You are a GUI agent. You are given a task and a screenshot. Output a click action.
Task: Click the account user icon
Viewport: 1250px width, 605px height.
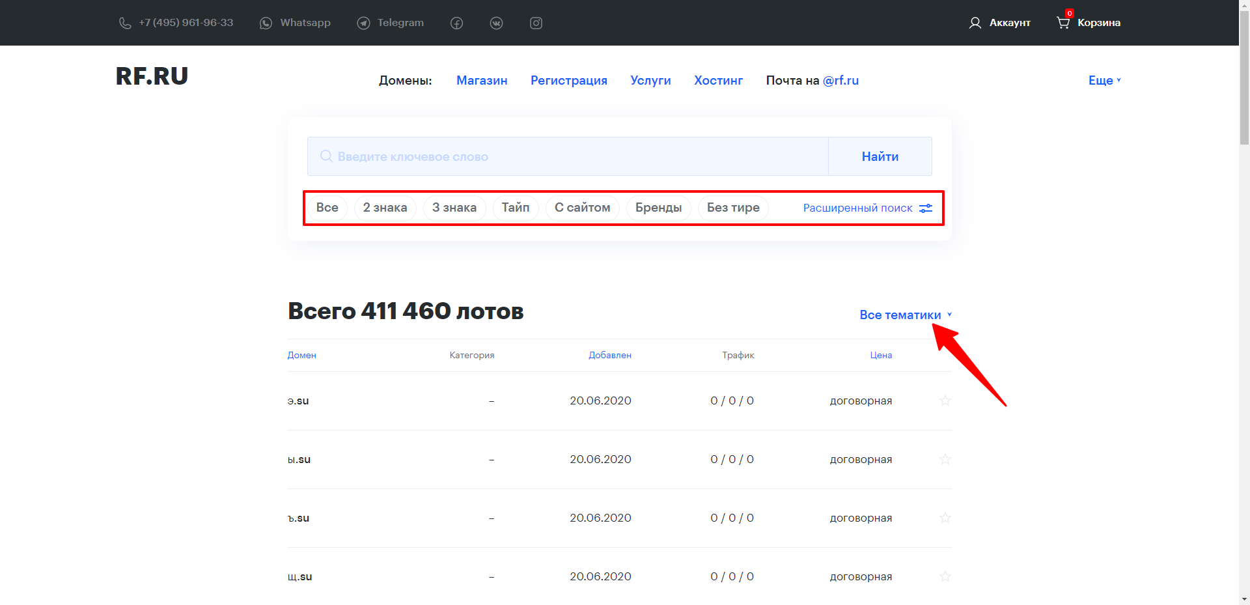(x=975, y=23)
